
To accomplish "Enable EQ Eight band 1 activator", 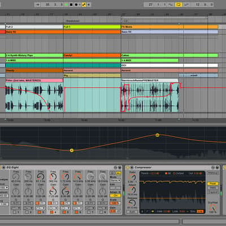I will coord(15,212).
